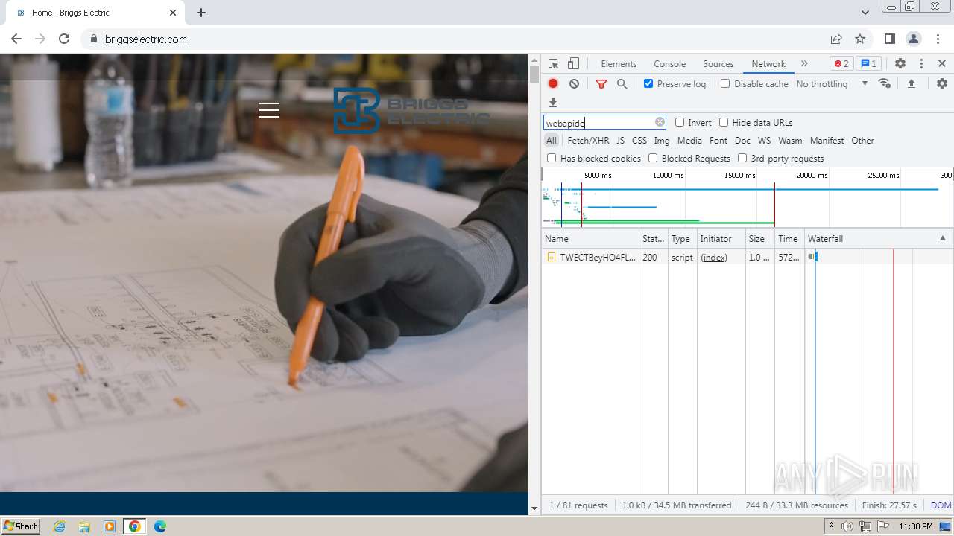Click the Briggs Electric logo

(x=411, y=111)
